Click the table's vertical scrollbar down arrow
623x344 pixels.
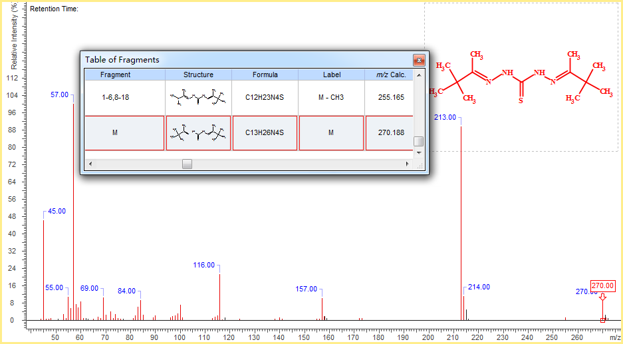click(x=419, y=152)
